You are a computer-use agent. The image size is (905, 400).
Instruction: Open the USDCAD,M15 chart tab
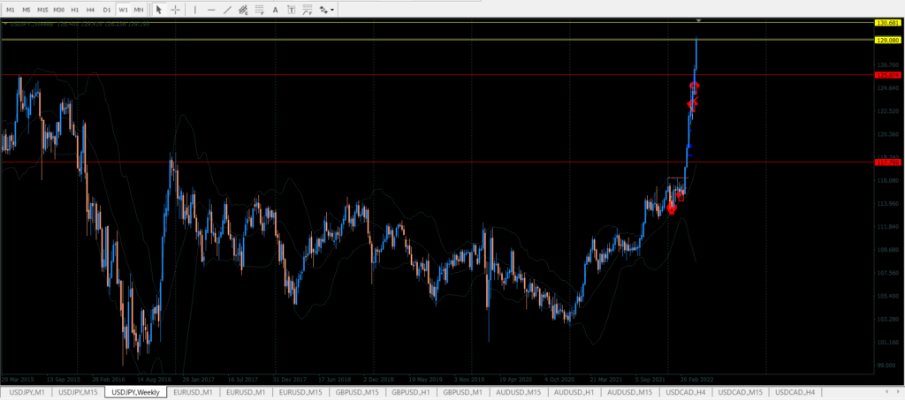pos(741,391)
